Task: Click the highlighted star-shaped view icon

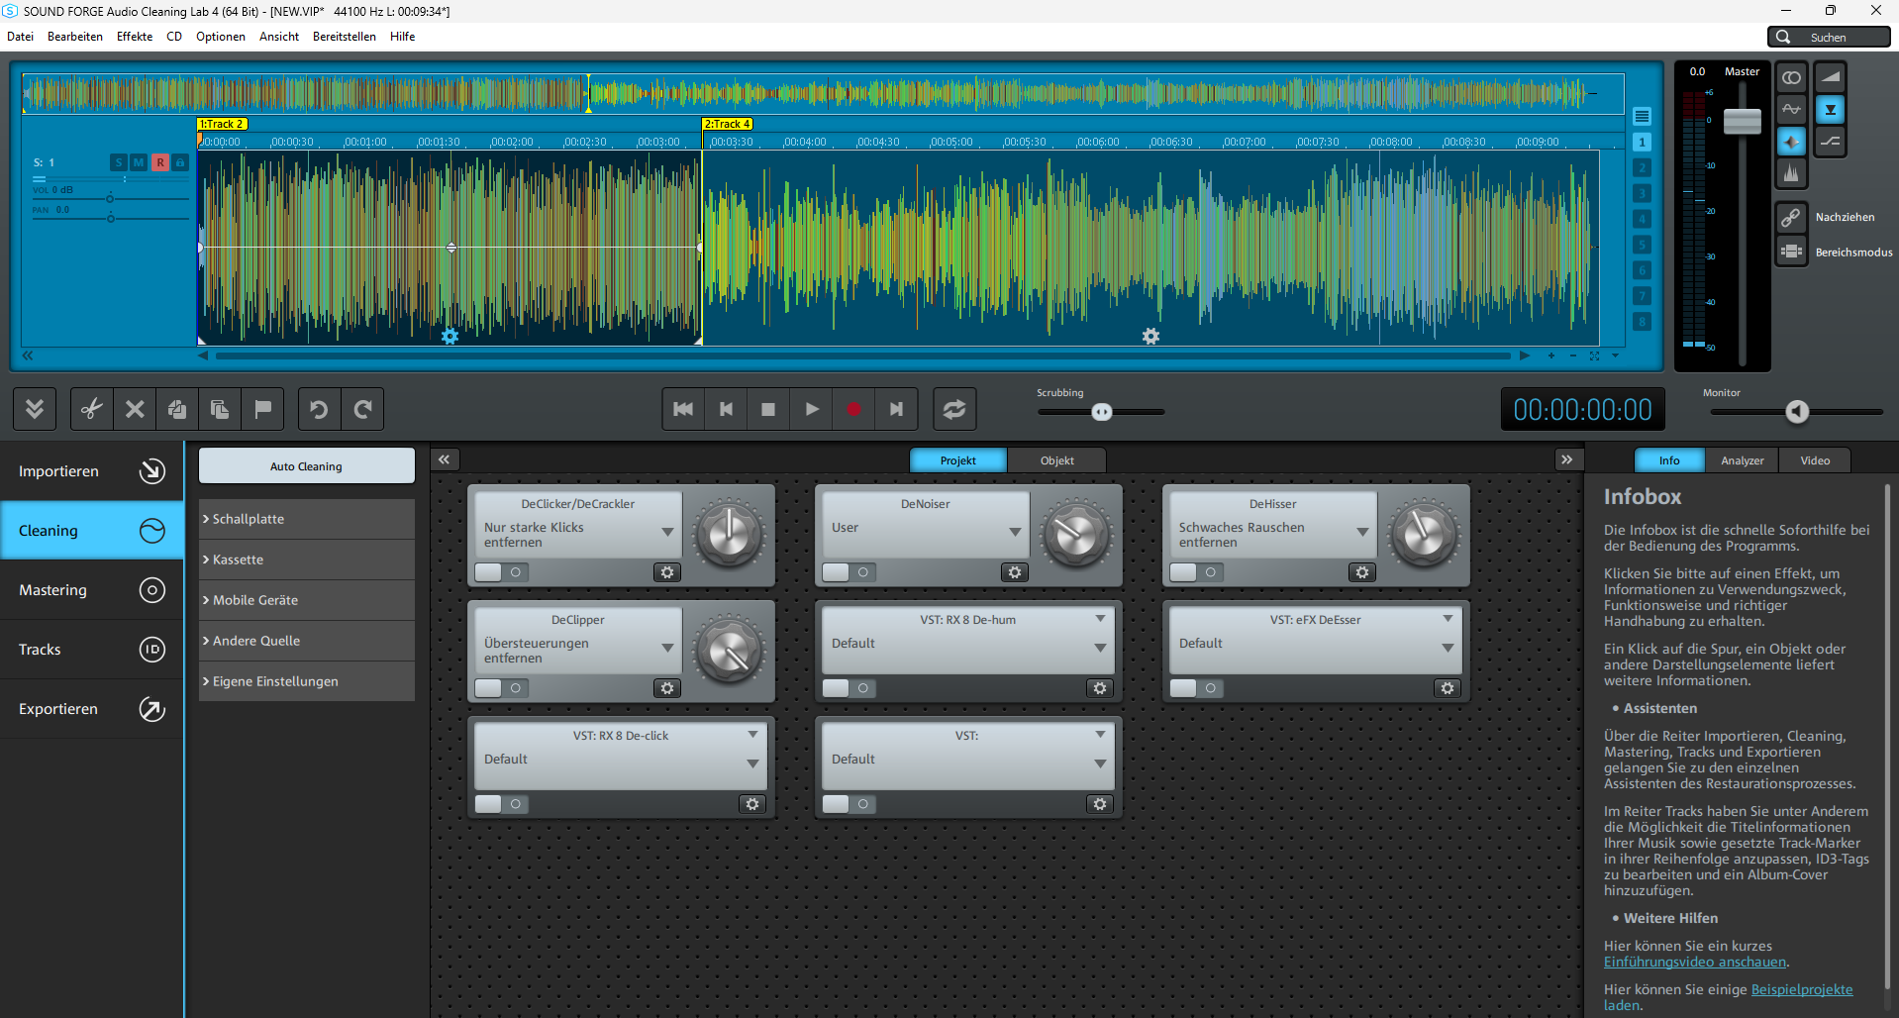Action: point(1791,142)
